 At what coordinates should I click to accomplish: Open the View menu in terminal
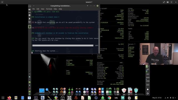tap(43, 9)
